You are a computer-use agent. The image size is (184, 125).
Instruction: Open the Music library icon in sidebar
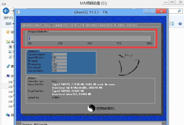click(x=10, y=56)
